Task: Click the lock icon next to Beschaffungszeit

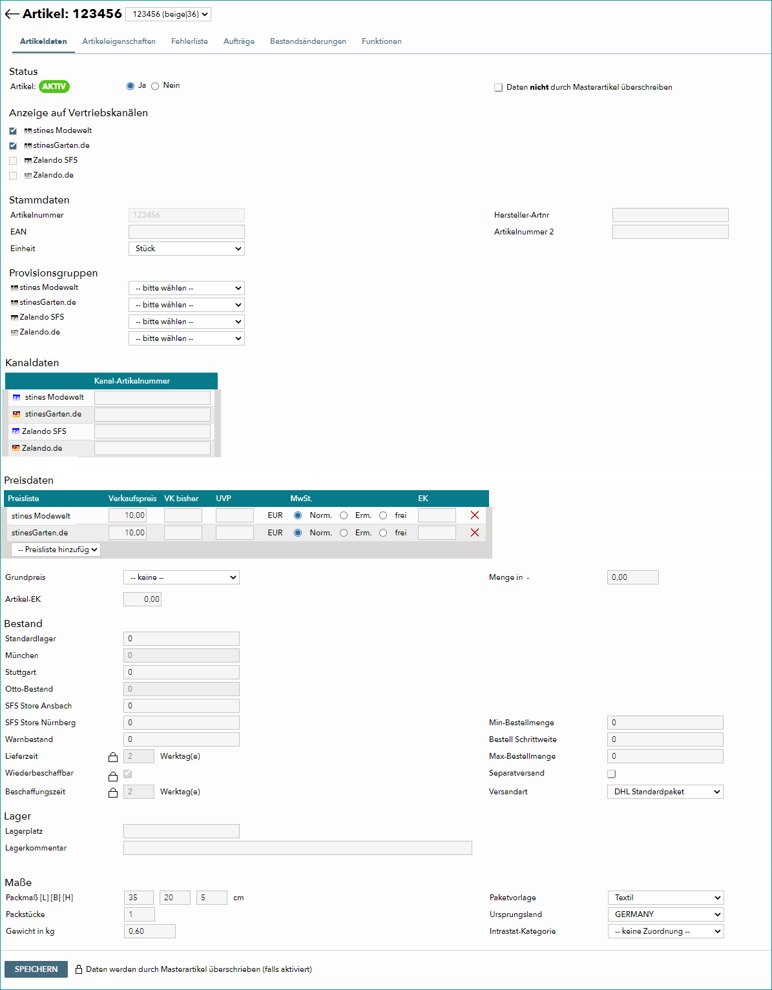Action: (x=113, y=792)
